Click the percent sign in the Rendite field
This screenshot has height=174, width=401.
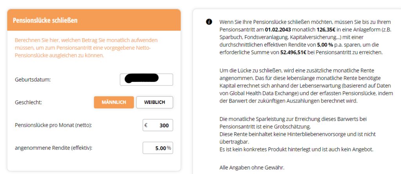tap(169, 148)
